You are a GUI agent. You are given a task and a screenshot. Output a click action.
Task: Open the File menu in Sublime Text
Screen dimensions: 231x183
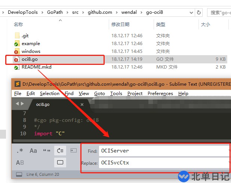[18, 94]
